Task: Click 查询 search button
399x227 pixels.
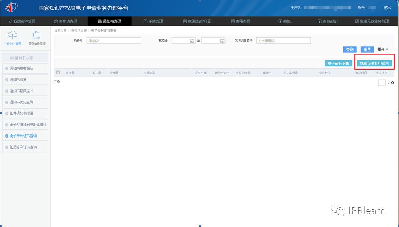Action: (350, 50)
